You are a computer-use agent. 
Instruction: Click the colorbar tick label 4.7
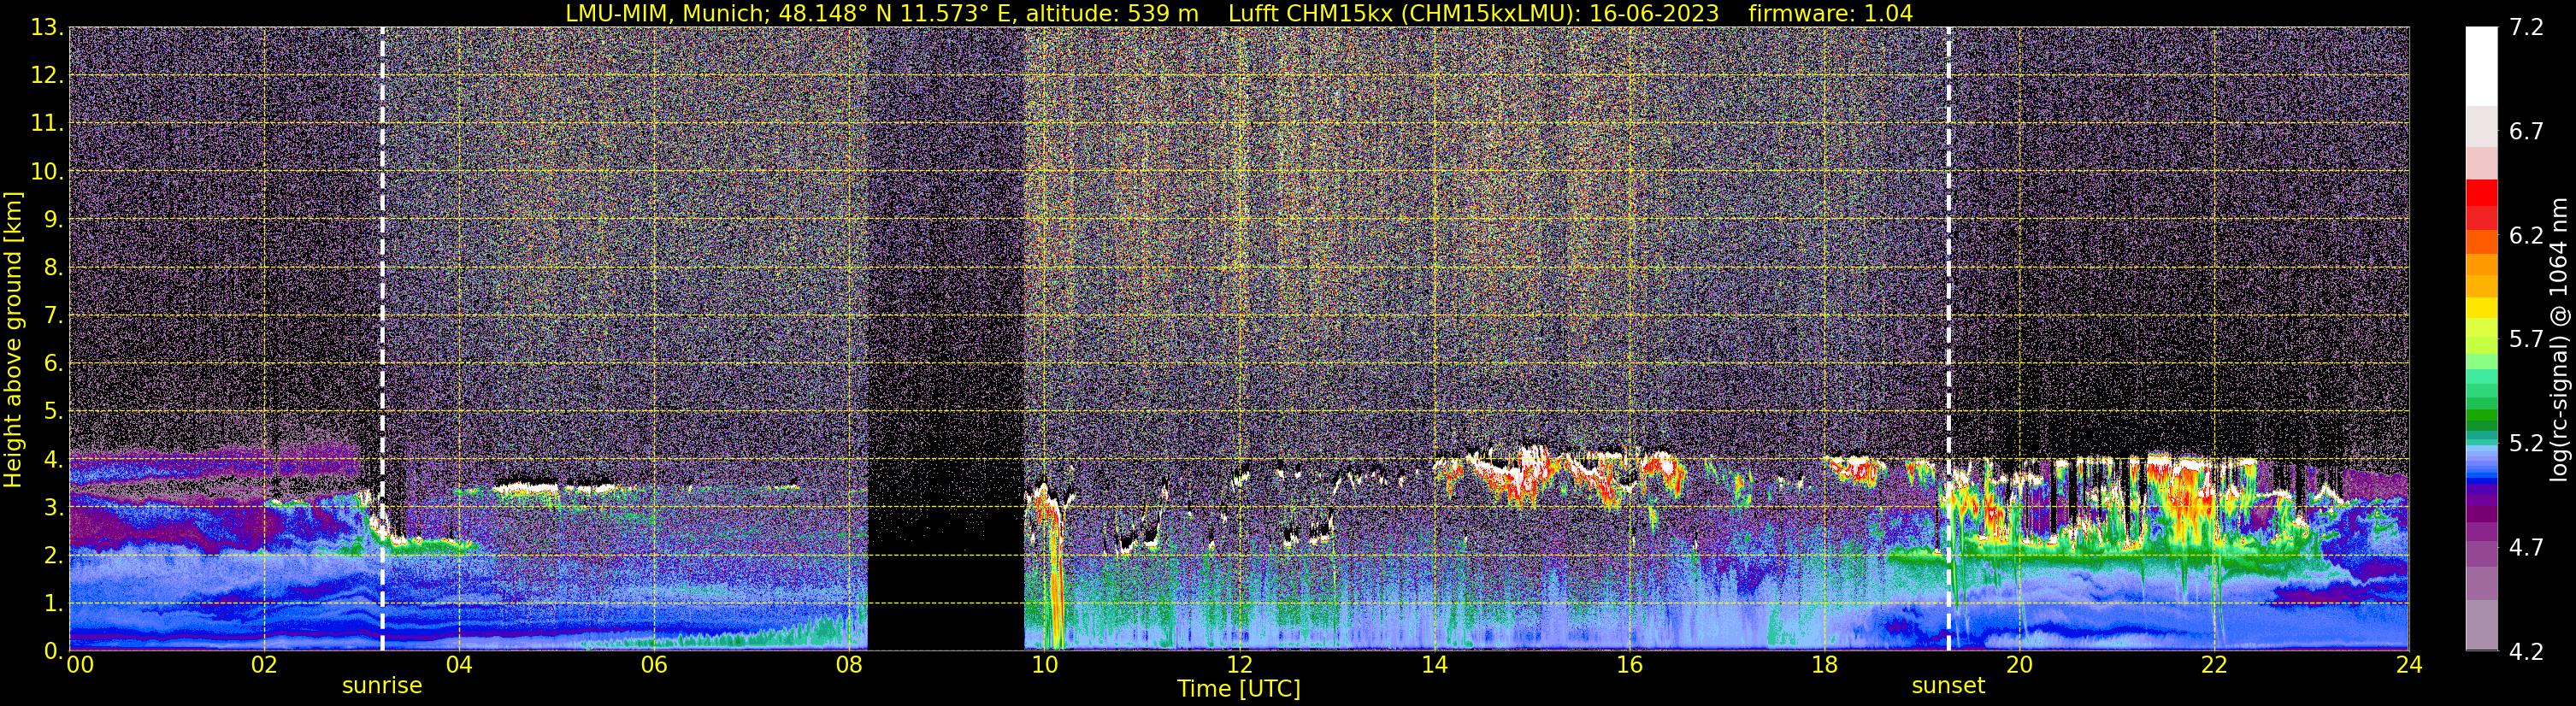tap(2526, 548)
